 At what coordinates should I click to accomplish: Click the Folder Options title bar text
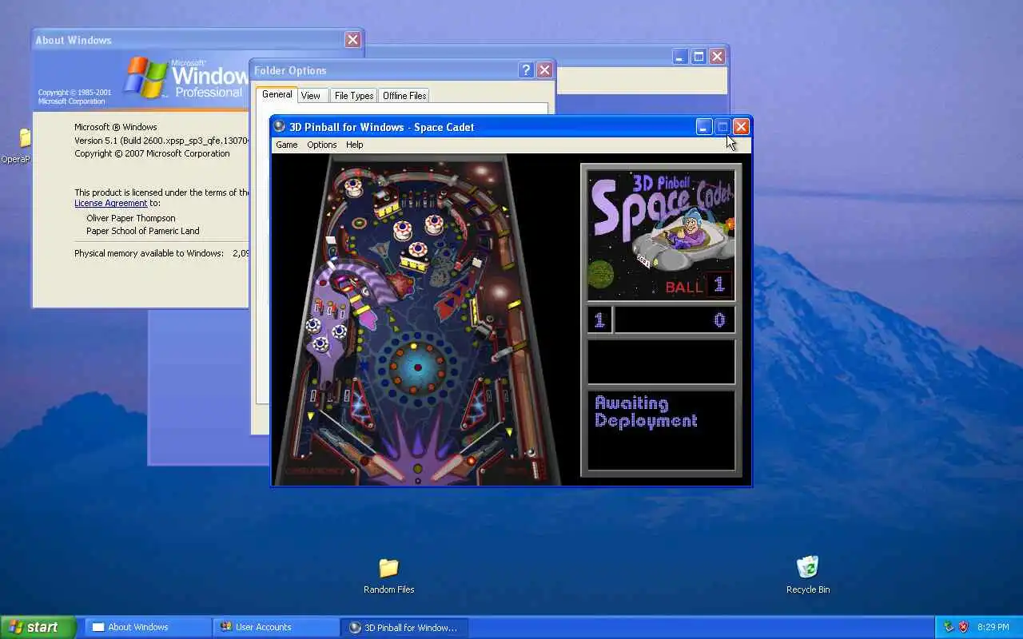[x=290, y=70]
